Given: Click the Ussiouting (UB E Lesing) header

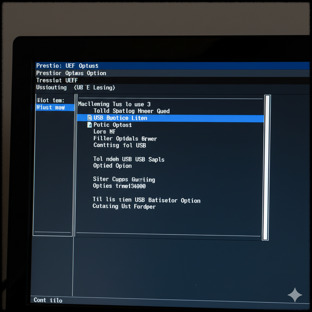Looking at the screenshot, I should (x=75, y=87).
